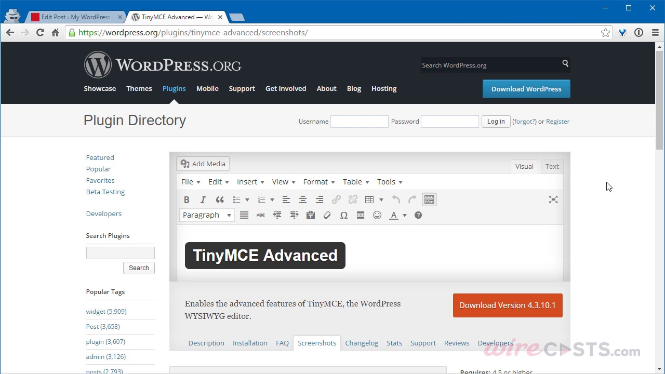
Task: Toggle italic formatting in the editor toolbar
Action: coord(203,199)
